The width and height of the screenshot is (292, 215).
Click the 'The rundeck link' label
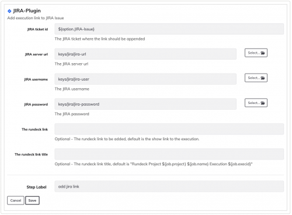pyautogui.click(x=34, y=129)
